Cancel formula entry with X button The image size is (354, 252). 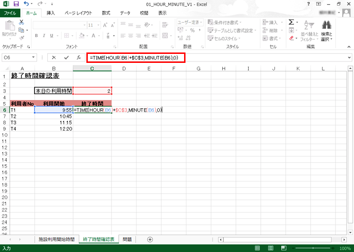(x=54, y=58)
